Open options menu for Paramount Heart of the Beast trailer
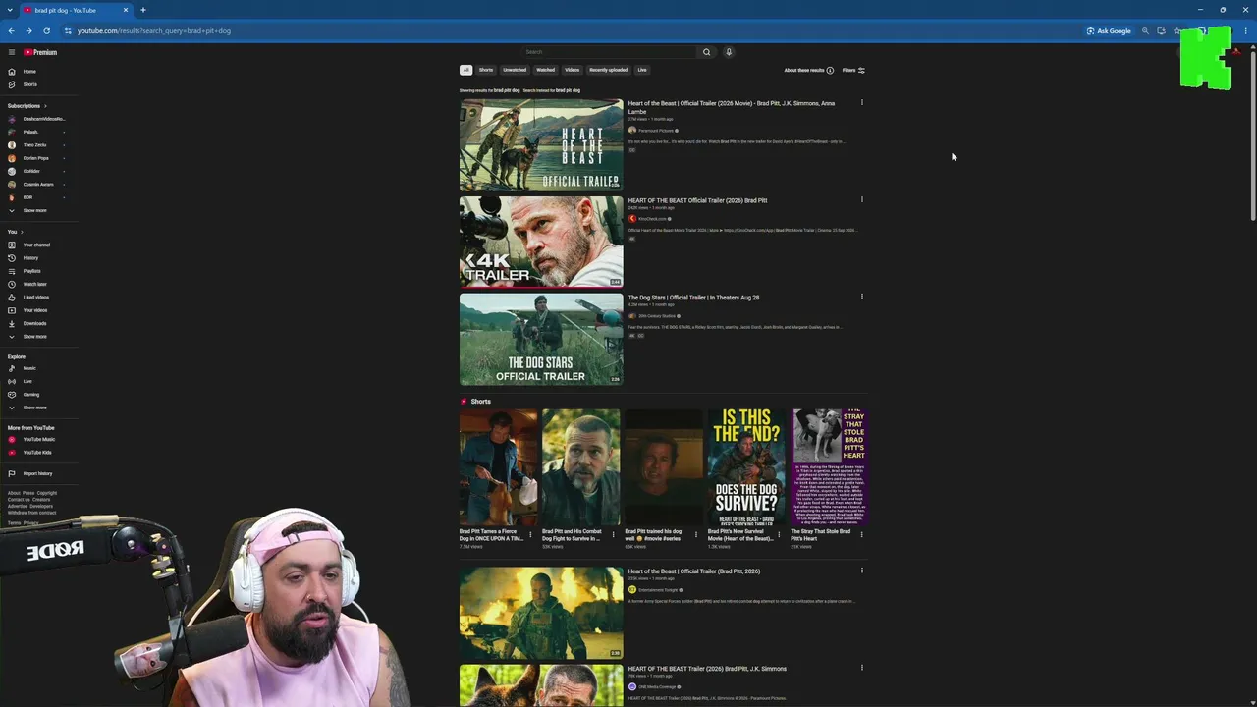 click(x=862, y=102)
